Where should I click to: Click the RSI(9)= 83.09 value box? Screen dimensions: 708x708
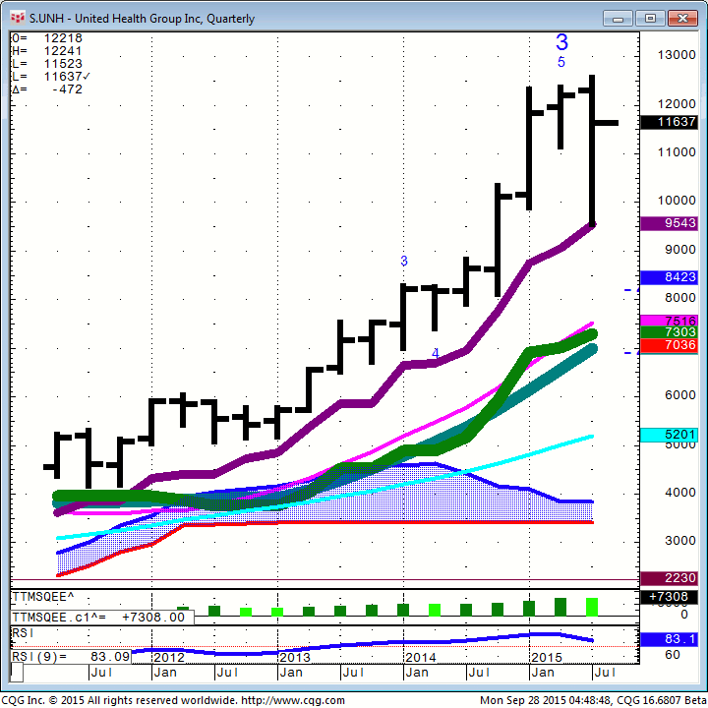(71, 657)
